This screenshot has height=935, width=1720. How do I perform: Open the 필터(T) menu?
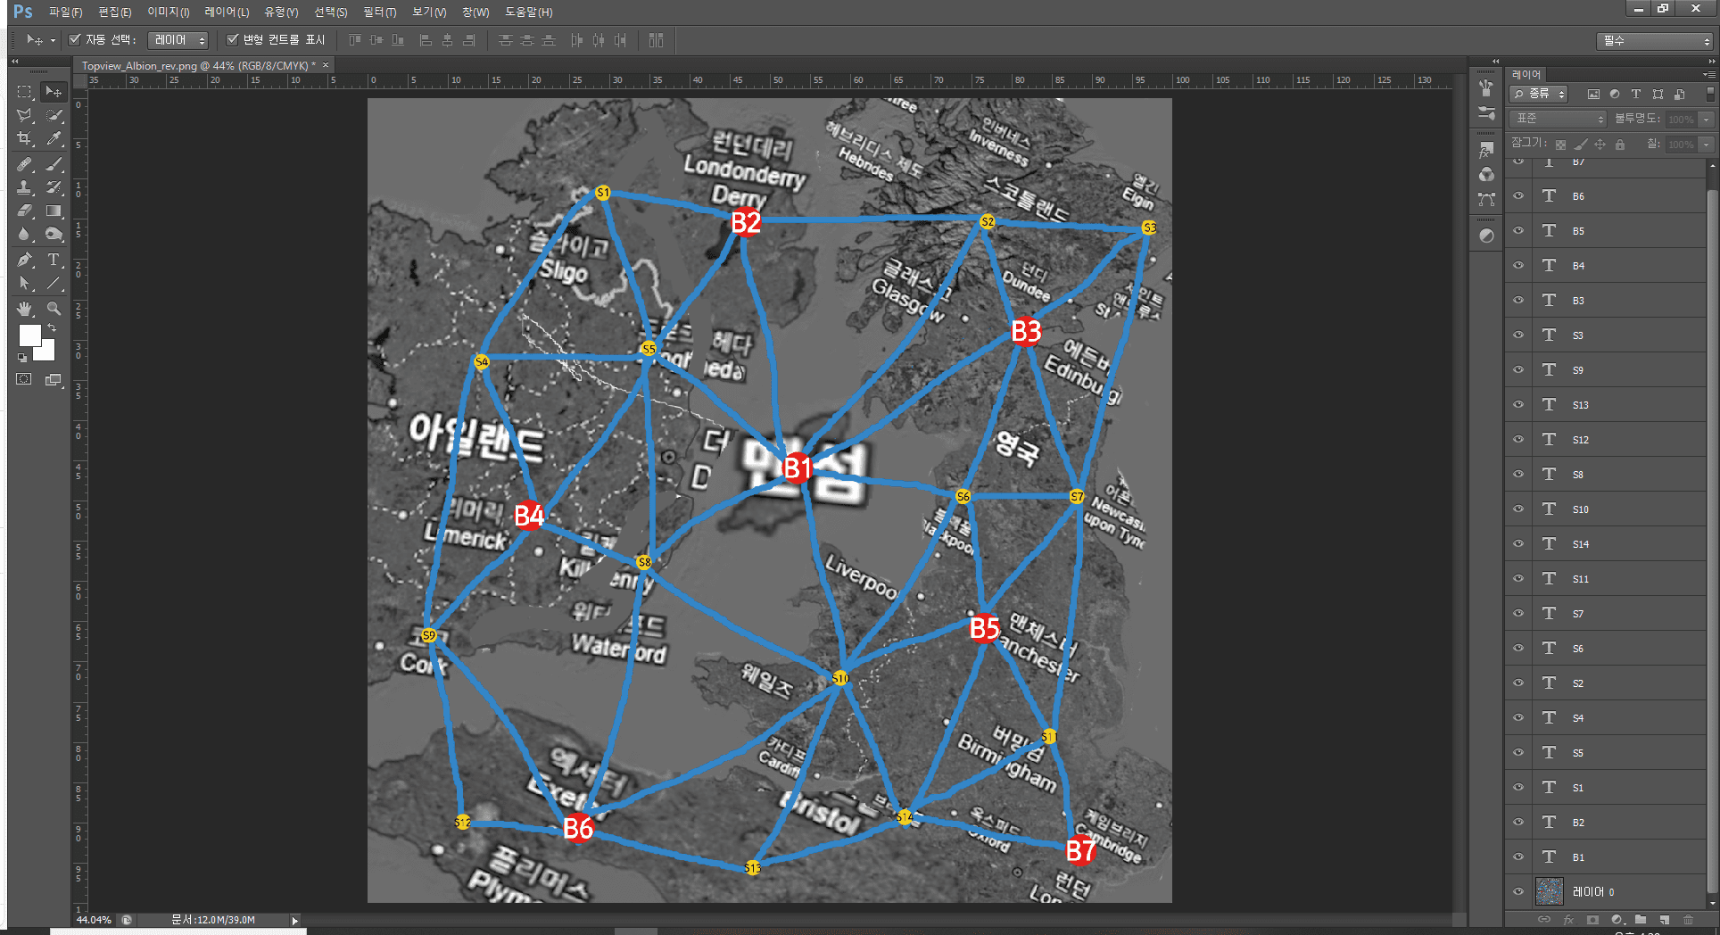point(379,12)
